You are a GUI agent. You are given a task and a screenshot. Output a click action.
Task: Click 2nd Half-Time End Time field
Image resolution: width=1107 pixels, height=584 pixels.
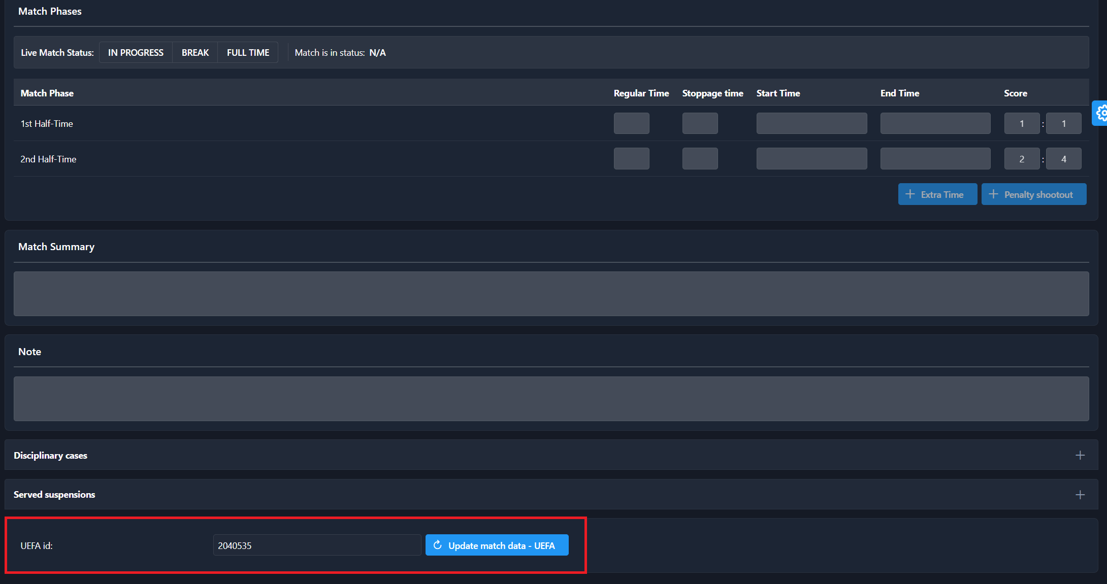coord(935,159)
